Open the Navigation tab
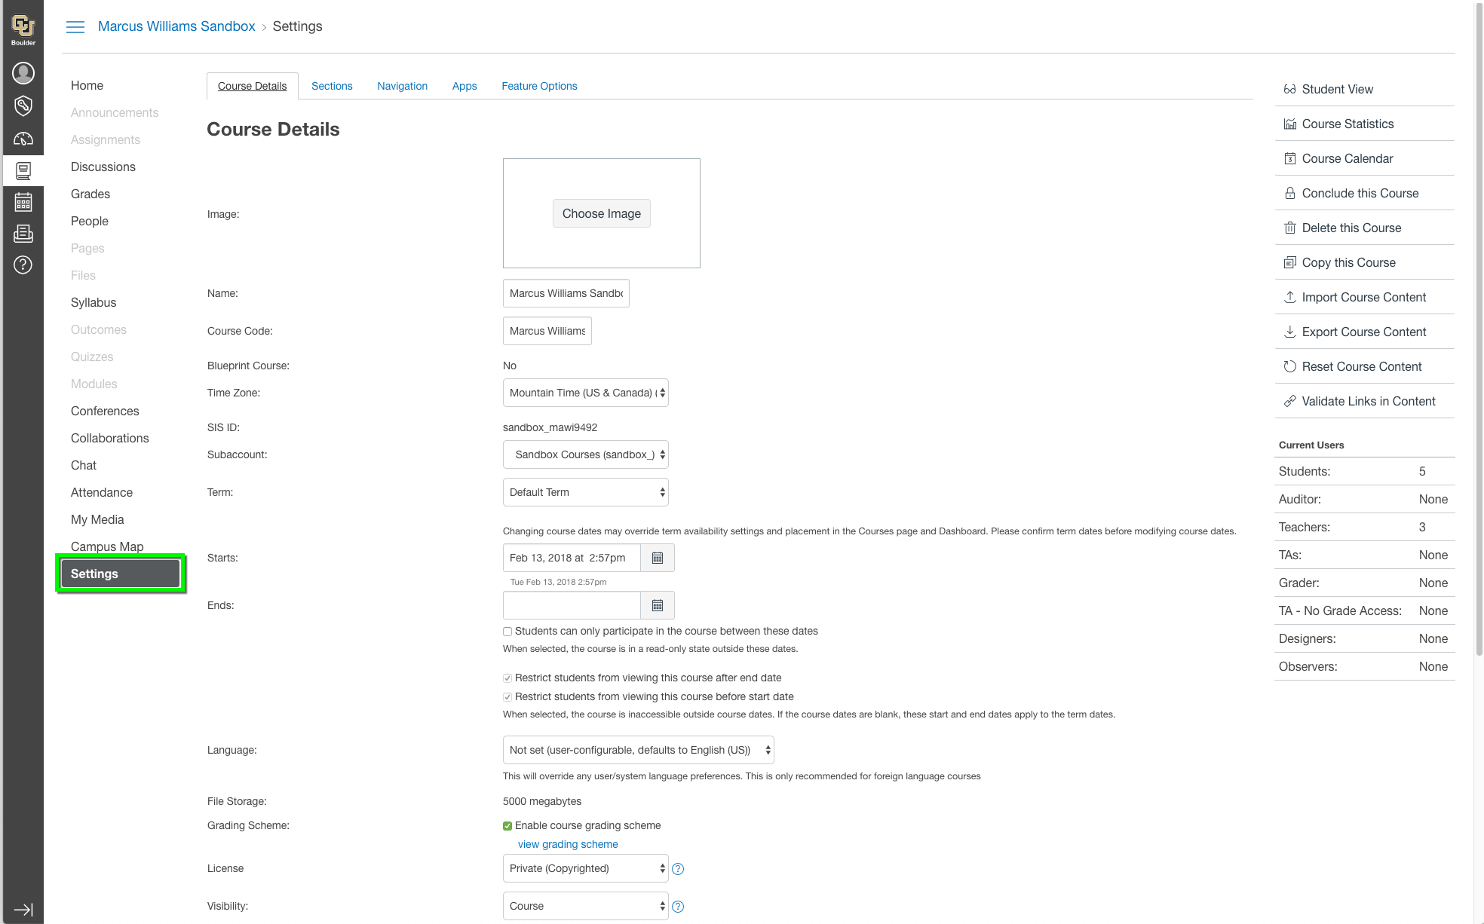The width and height of the screenshot is (1484, 924). coord(402,86)
